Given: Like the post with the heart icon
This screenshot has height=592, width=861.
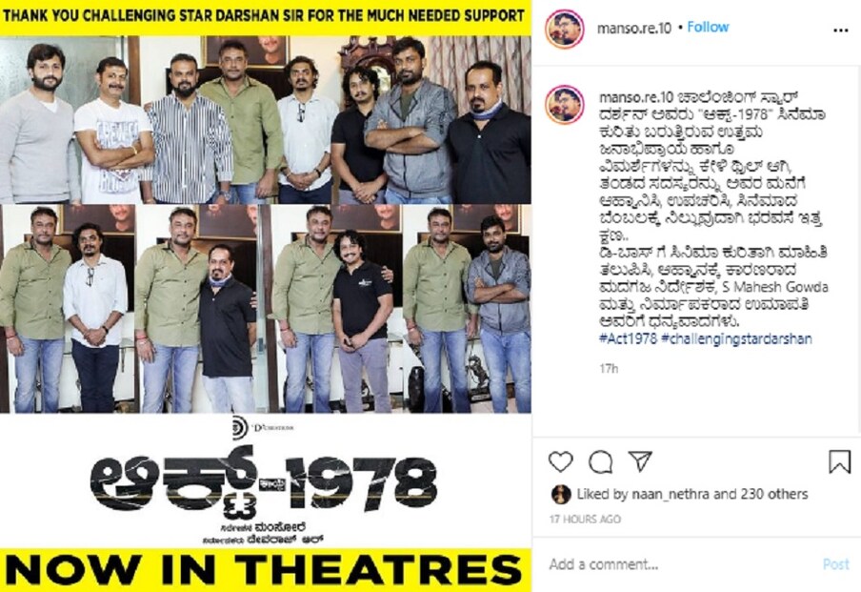Looking at the screenshot, I should [x=561, y=461].
